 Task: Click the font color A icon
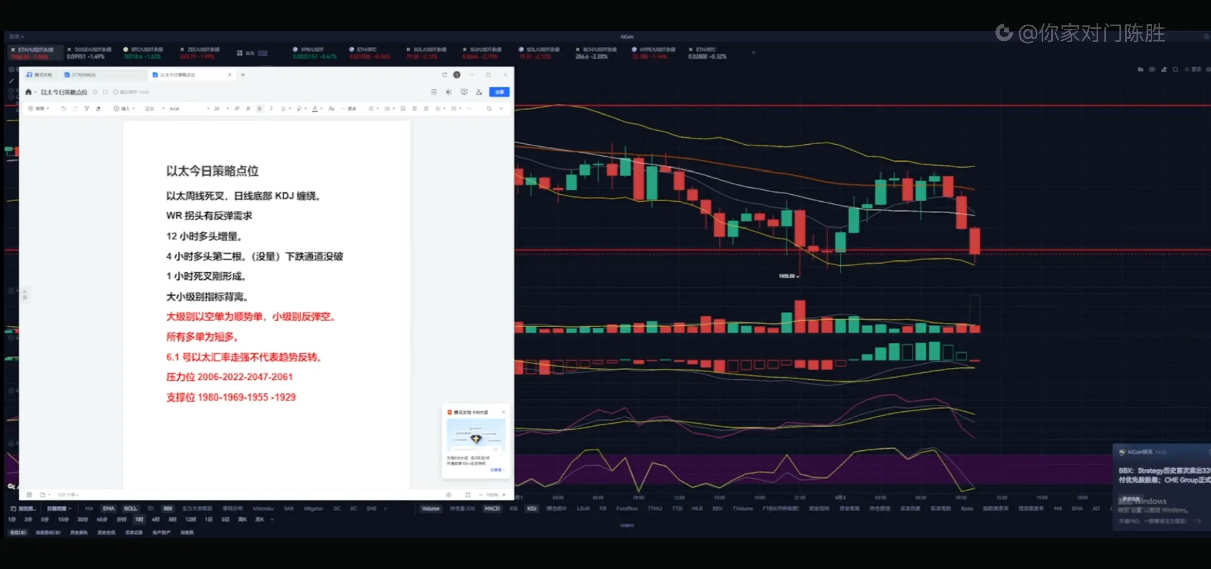pos(315,108)
